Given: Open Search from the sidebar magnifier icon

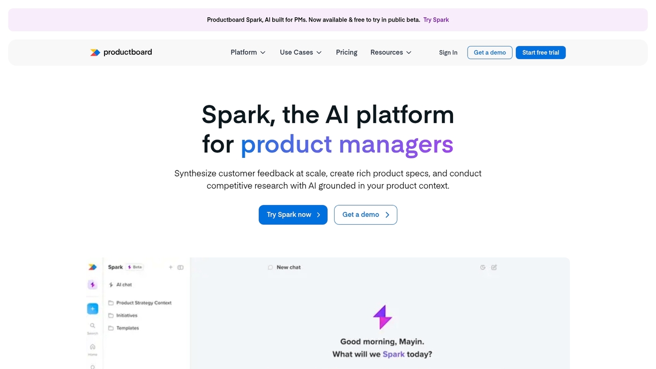Looking at the screenshot, I should click(x=92, y=325).
